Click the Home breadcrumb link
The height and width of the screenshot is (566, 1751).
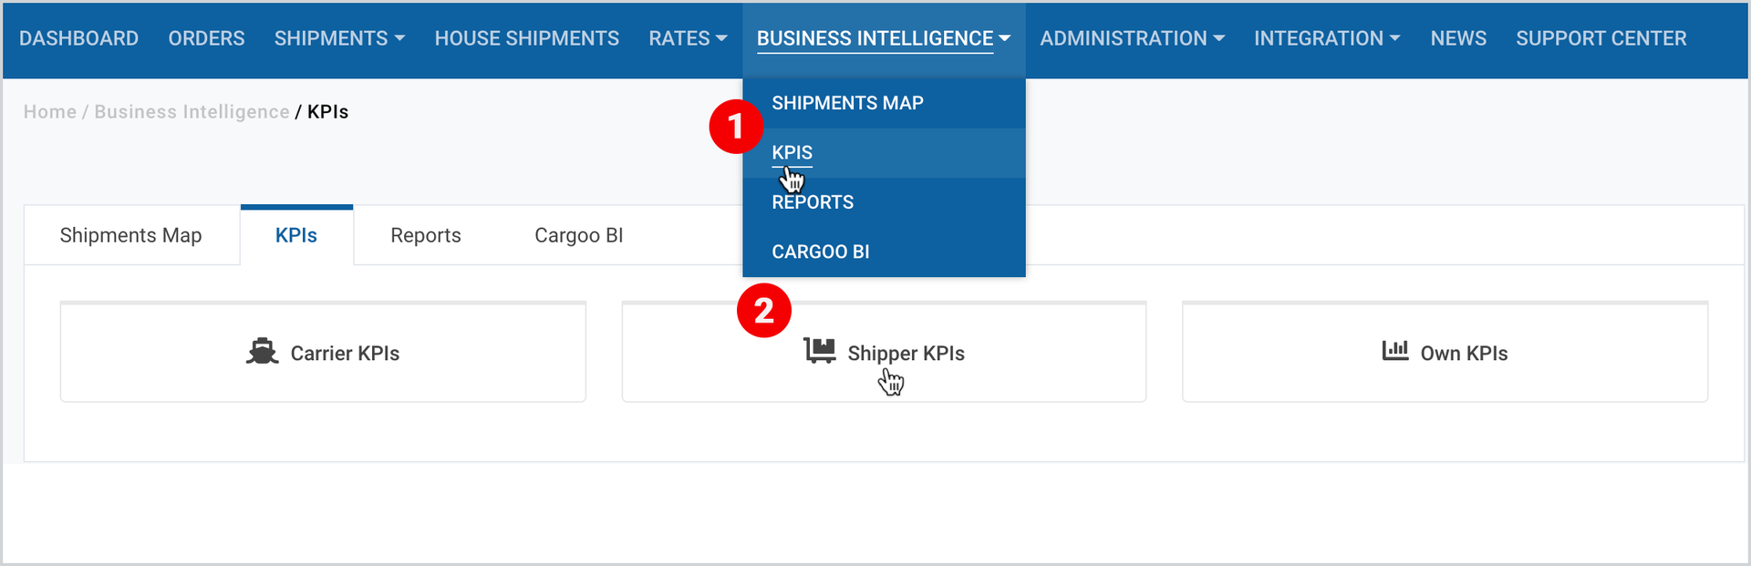(50, 111)
